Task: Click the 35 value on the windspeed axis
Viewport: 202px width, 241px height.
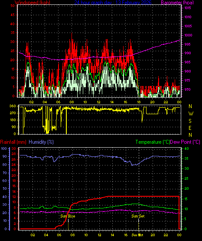Action: 13,33
